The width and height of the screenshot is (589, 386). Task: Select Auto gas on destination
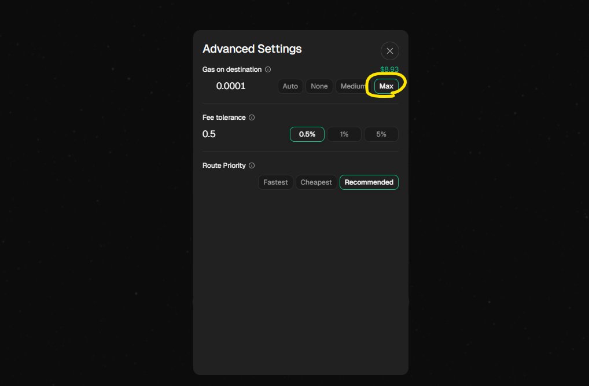coord(290,86)
